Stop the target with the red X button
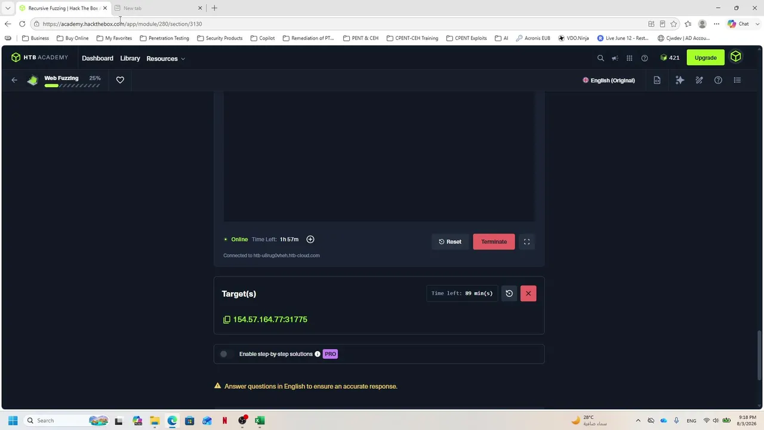The height and width of the screenshot is (430, 764). tap(528, 293)
